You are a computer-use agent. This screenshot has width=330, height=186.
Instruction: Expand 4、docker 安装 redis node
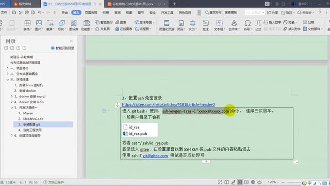click(x=12, y=102)
